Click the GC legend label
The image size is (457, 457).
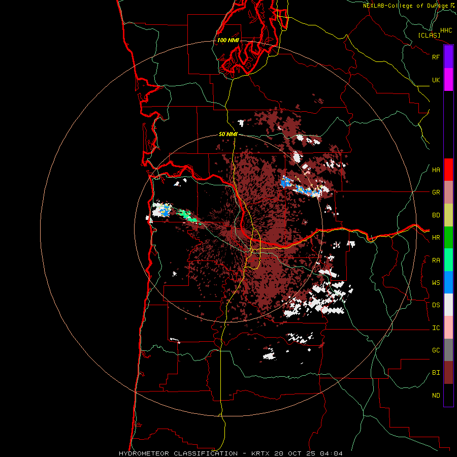pyautogui.click(x=436, y=350)
